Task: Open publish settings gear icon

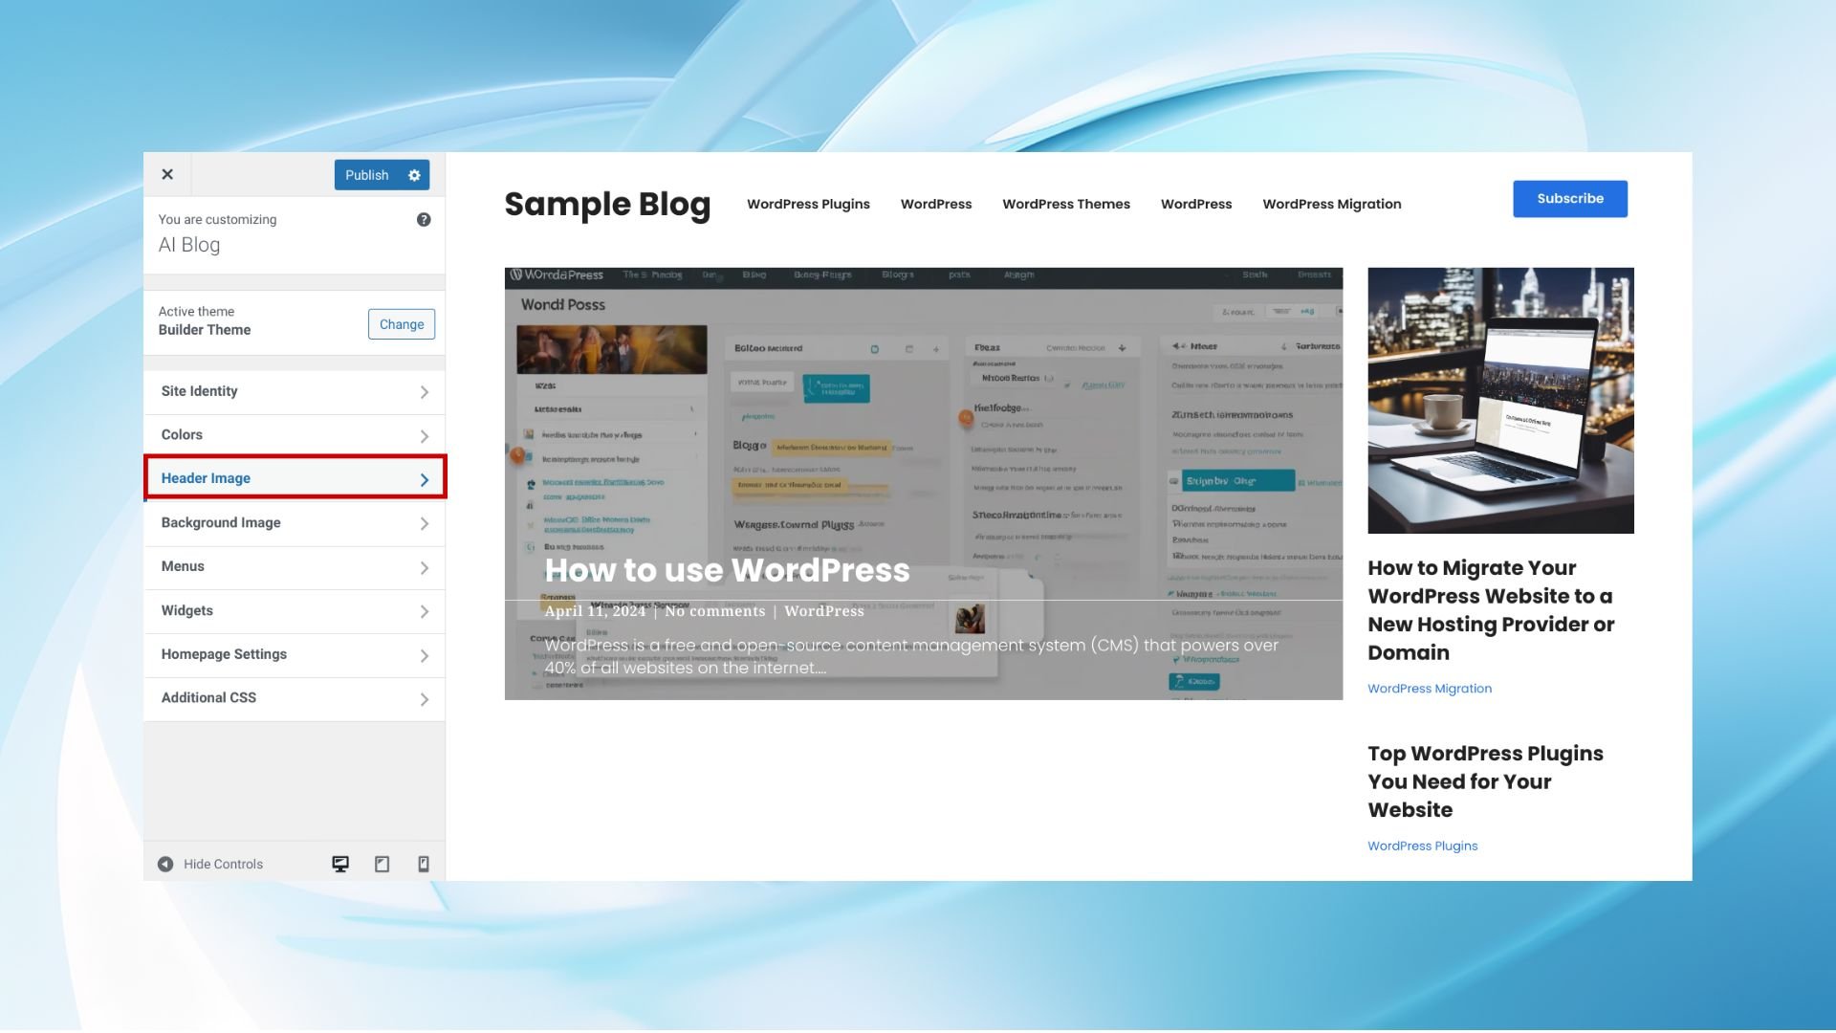Action: click(x=414, y=175)
